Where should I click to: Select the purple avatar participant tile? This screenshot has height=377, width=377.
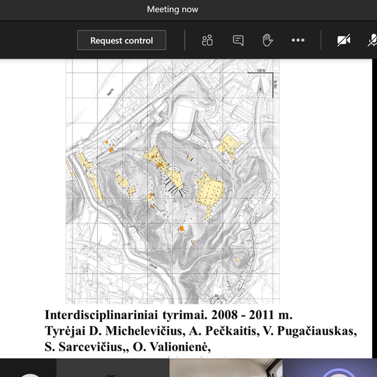330,368
